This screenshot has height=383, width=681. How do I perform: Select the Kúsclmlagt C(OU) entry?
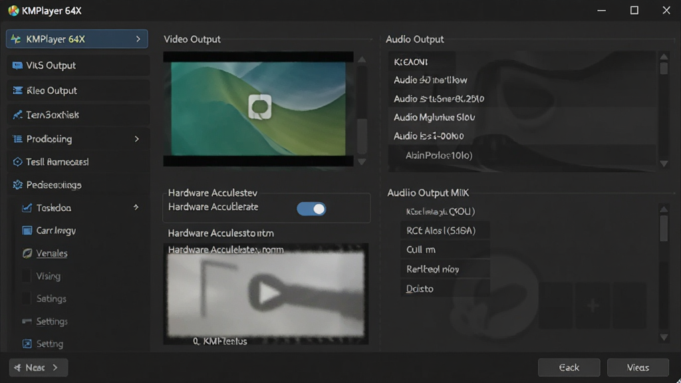tap(440, 211)
